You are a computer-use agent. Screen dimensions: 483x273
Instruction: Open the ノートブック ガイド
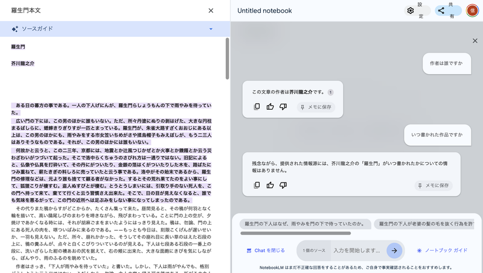click(442, 250)
